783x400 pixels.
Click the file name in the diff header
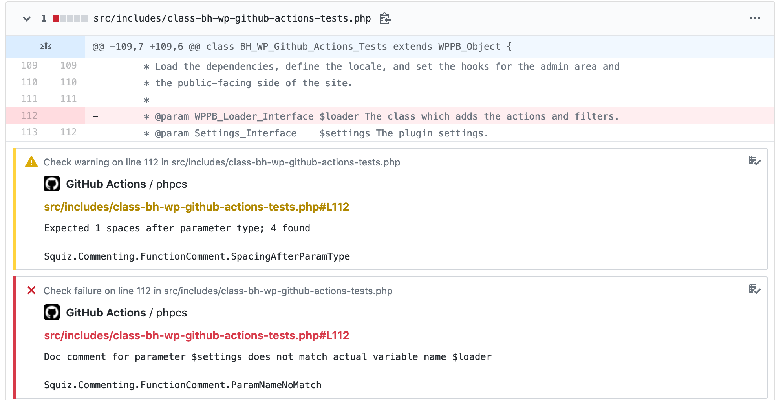pyautogui.click(x=232, y=18)
